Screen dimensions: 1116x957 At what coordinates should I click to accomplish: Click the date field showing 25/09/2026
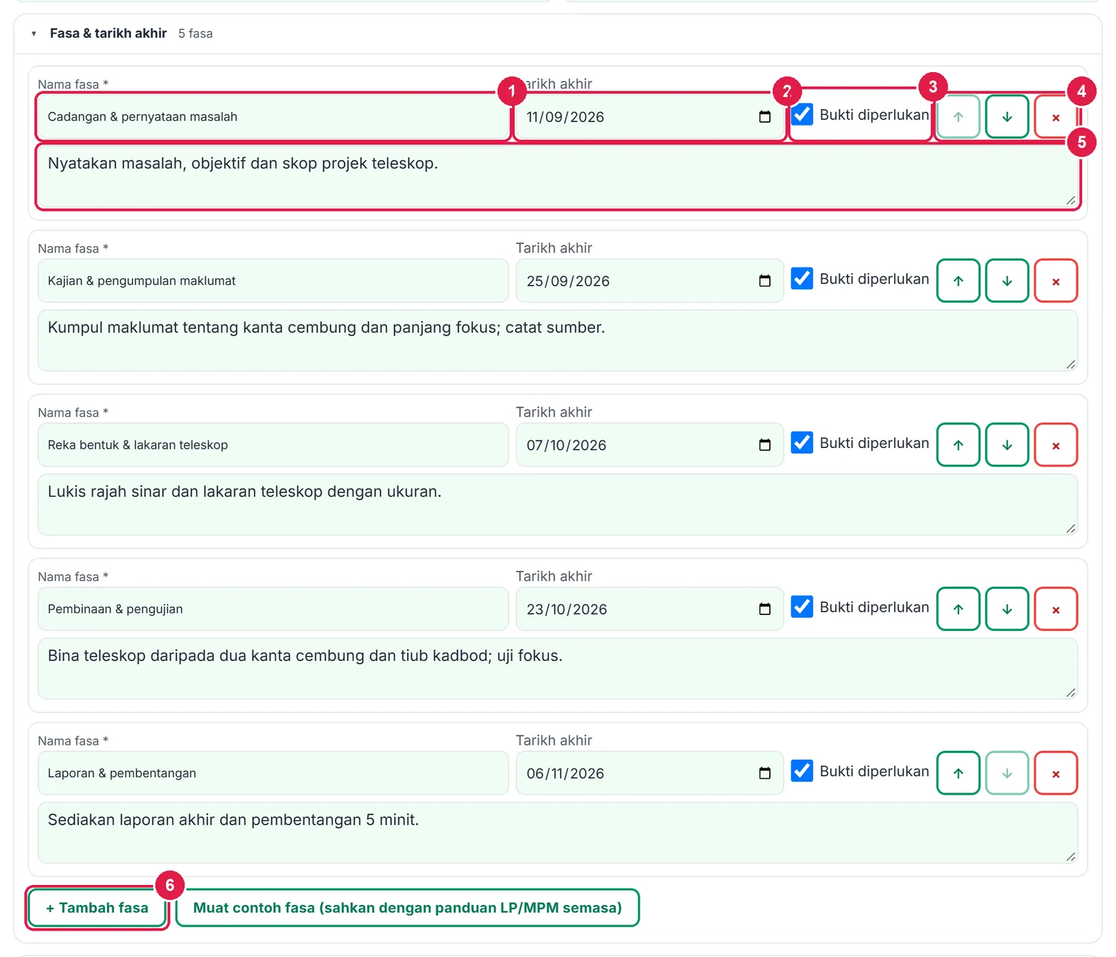pos(650,281)
